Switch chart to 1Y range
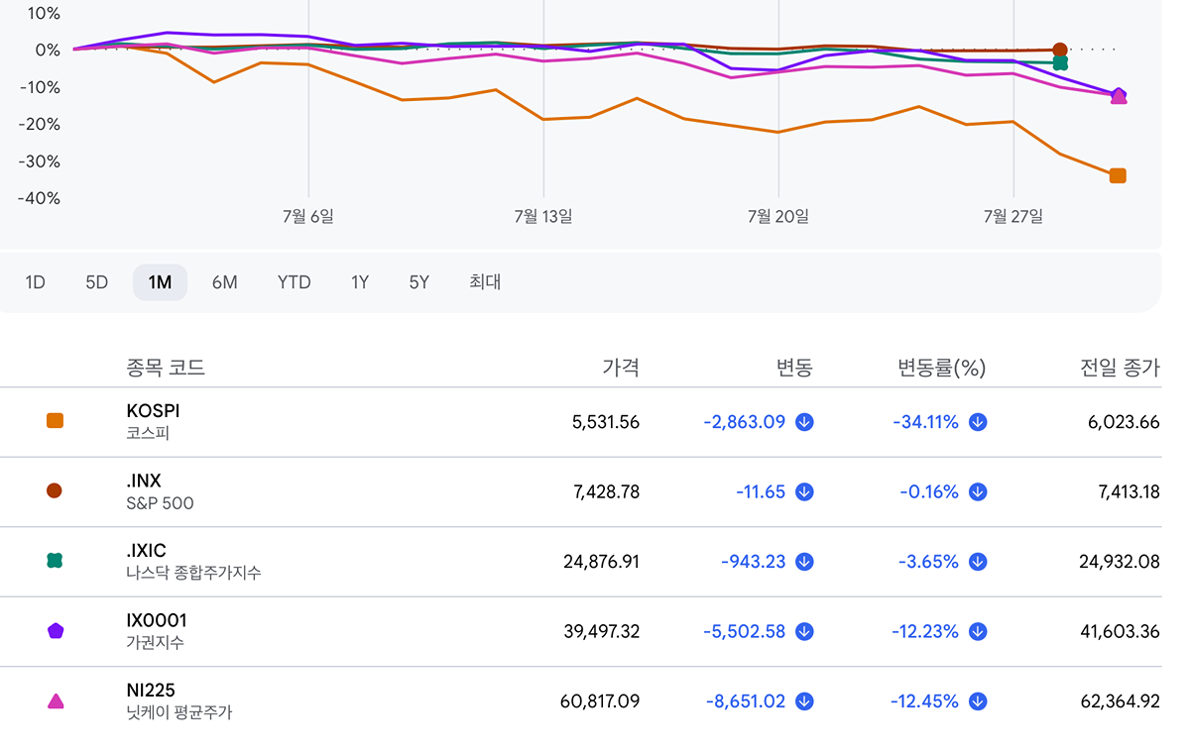 tap(359, 282)
